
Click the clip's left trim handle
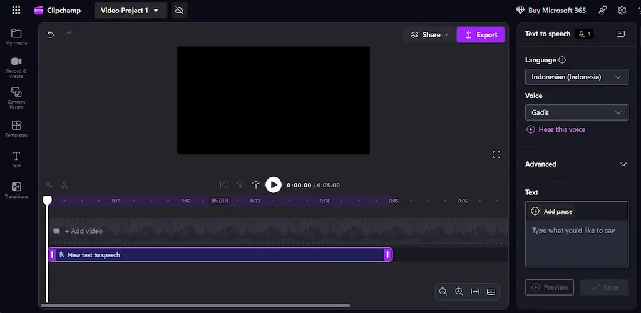(53, 255)
